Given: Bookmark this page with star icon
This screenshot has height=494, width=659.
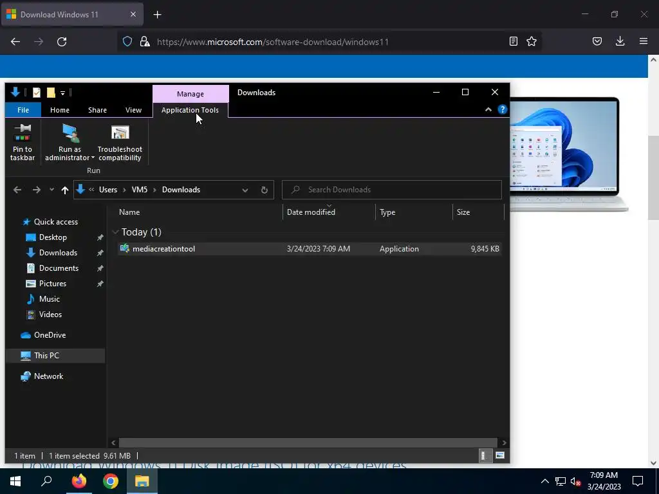Looking at the screenshot, I should (532, 41).
